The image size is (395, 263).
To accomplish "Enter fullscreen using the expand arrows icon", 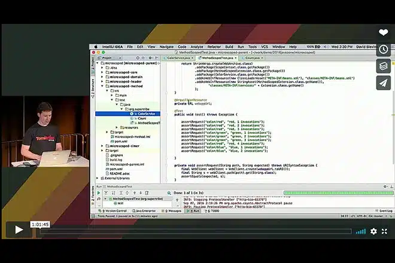I will [x=384, y=231].
